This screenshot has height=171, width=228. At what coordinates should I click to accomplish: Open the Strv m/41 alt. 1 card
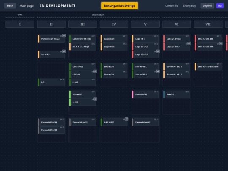click(176, 67)
